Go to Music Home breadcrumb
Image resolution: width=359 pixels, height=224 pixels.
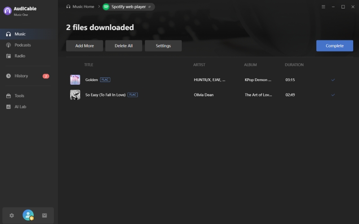click(83, 7)
